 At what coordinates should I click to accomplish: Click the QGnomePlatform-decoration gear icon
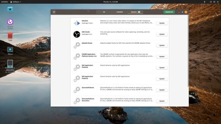(x=77, y=101)
